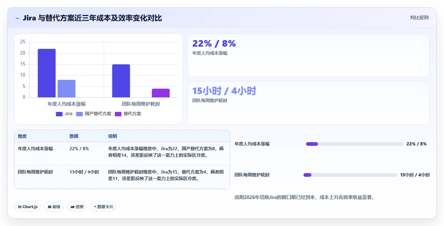Click the 替代方案 purple legend color box
Image resolution: width=444 pixels, height=226 pixels.
[118, 114]
